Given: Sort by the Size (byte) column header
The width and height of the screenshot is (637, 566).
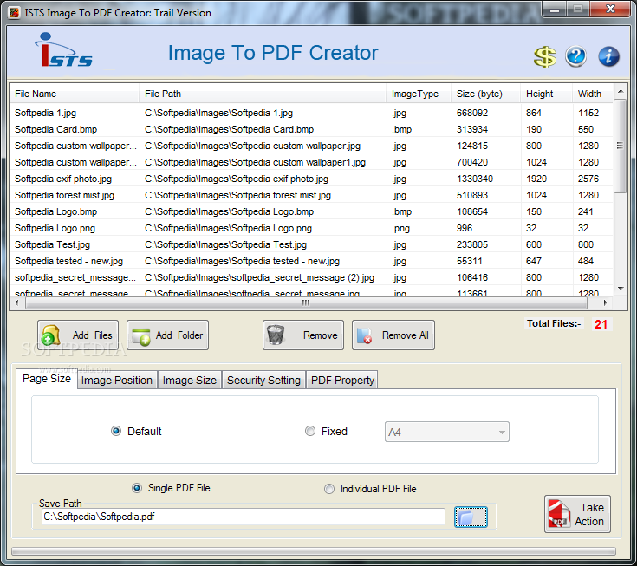Looking at the screenshot, I should [486, 94].
